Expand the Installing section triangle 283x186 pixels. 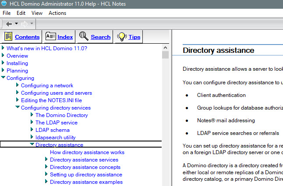3,62
